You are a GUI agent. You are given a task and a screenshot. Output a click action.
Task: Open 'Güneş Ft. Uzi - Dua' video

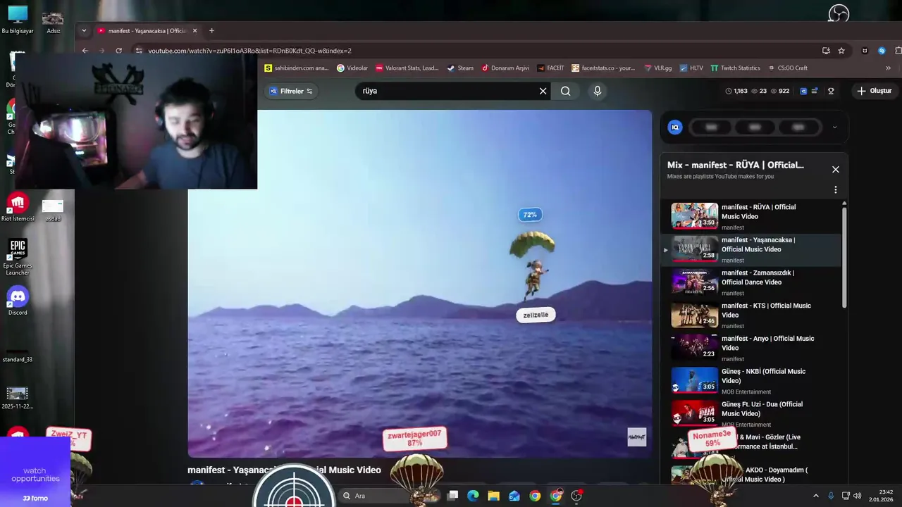coord(751,413)
